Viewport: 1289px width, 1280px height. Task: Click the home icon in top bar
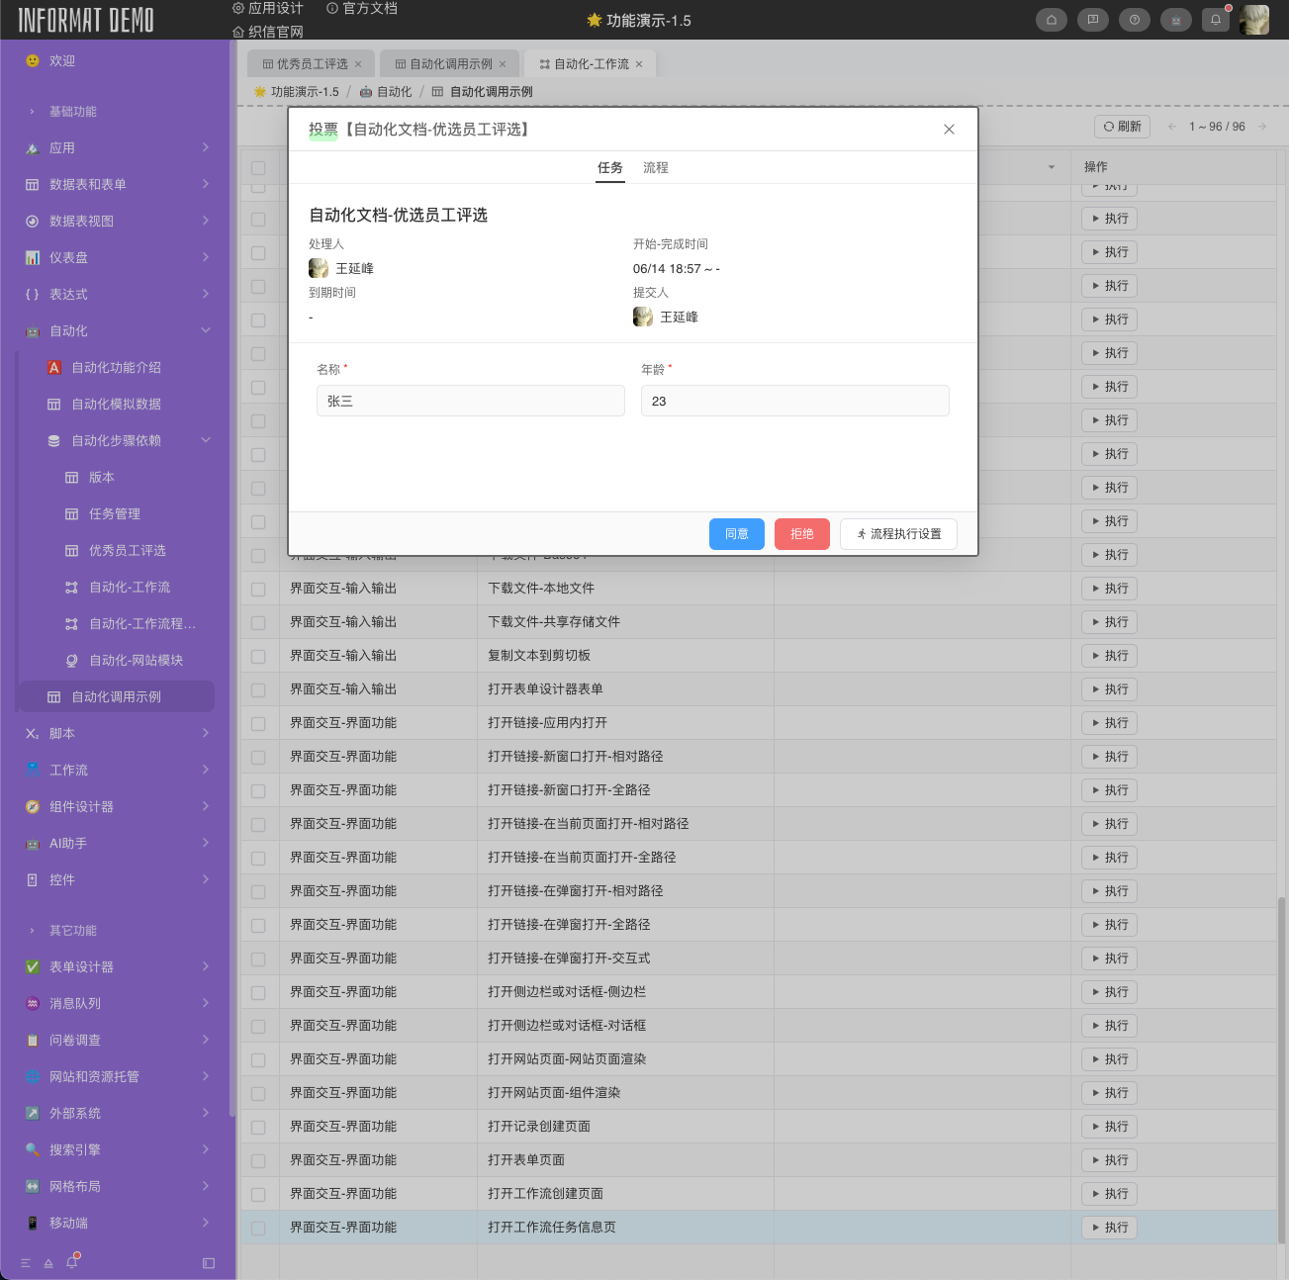(1051, 20)
